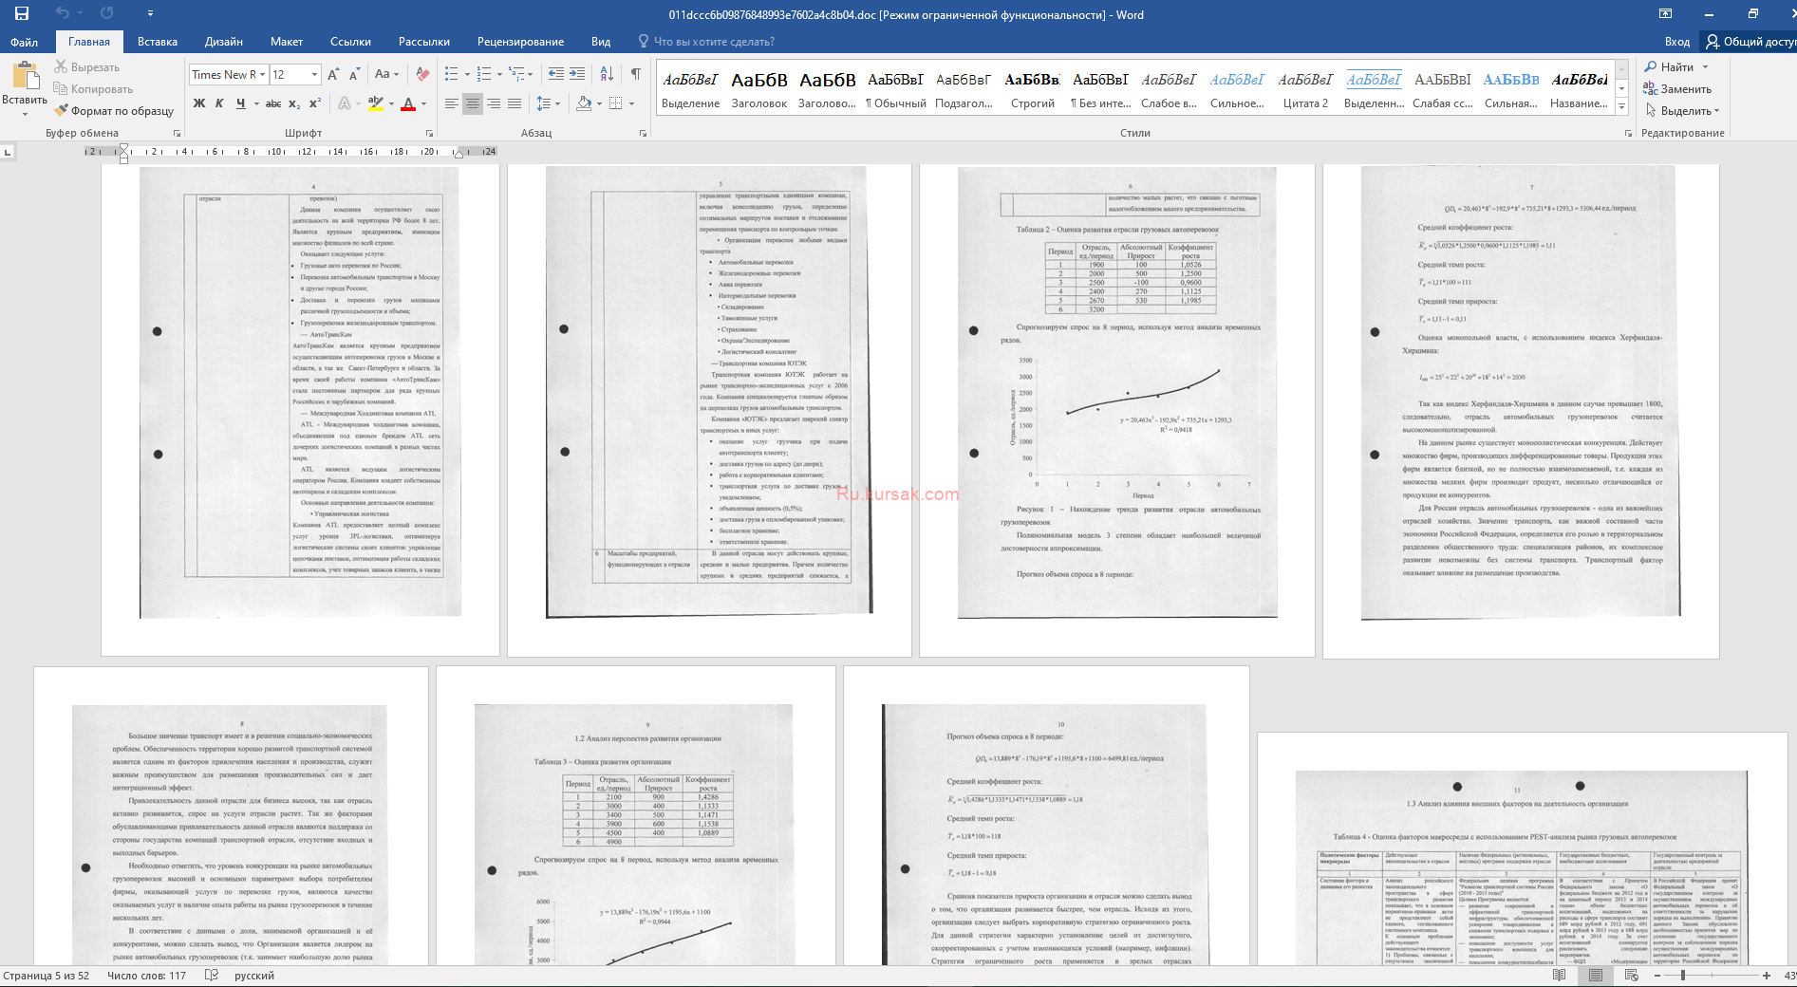1797x987 pixels.
Task: Apply the yellow text highlight color
Action: (376, 103)
